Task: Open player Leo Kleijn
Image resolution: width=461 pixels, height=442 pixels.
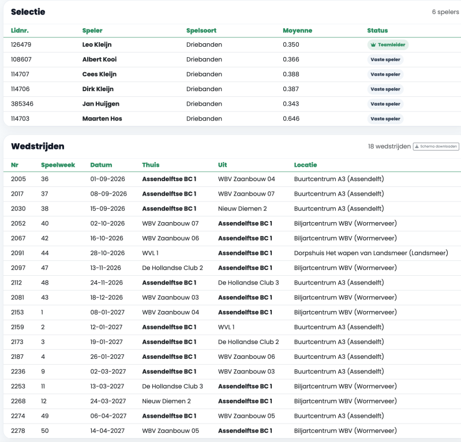Action: tap(97, 44)
